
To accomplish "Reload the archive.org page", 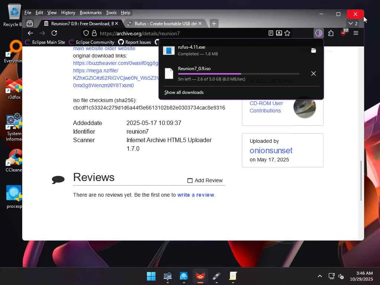I will [54, 33].
